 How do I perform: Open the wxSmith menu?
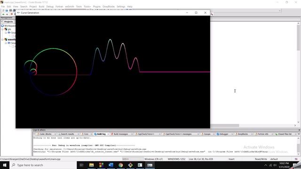coord(70,7)
